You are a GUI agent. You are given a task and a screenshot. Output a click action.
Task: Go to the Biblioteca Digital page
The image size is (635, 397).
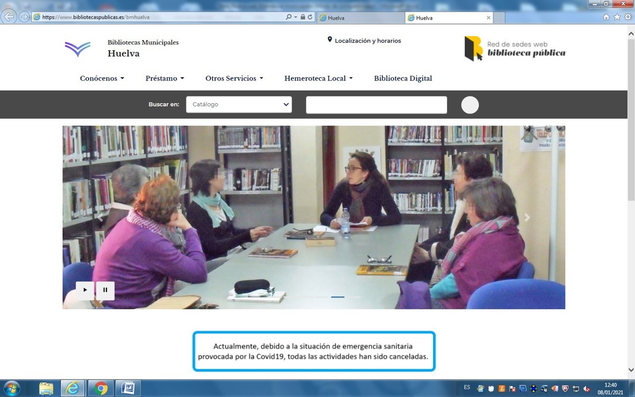pos(403,78)
